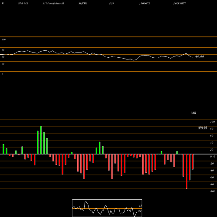
Task: Select the longest red histogram bar near -100
Action: coord(186,171)
